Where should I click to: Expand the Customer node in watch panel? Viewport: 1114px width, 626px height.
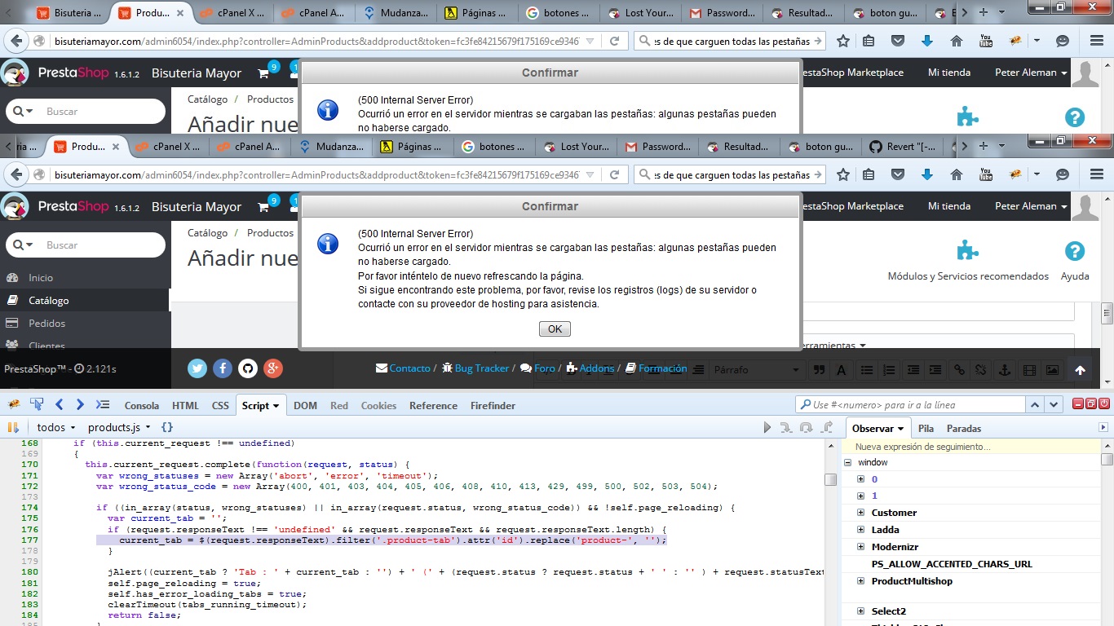(860, 513)
